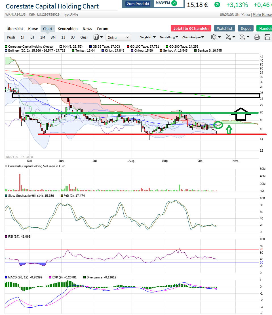Open the Forum tab
272x315 pixels.
point(102,29)
